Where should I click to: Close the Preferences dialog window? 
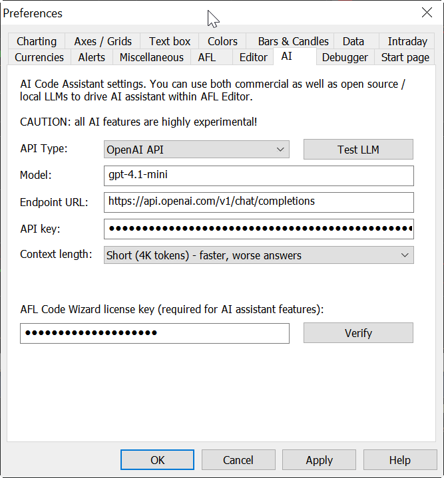(x=427, y=13)
